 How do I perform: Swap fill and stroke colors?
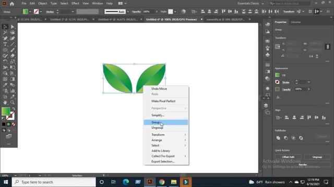(14, 109)
